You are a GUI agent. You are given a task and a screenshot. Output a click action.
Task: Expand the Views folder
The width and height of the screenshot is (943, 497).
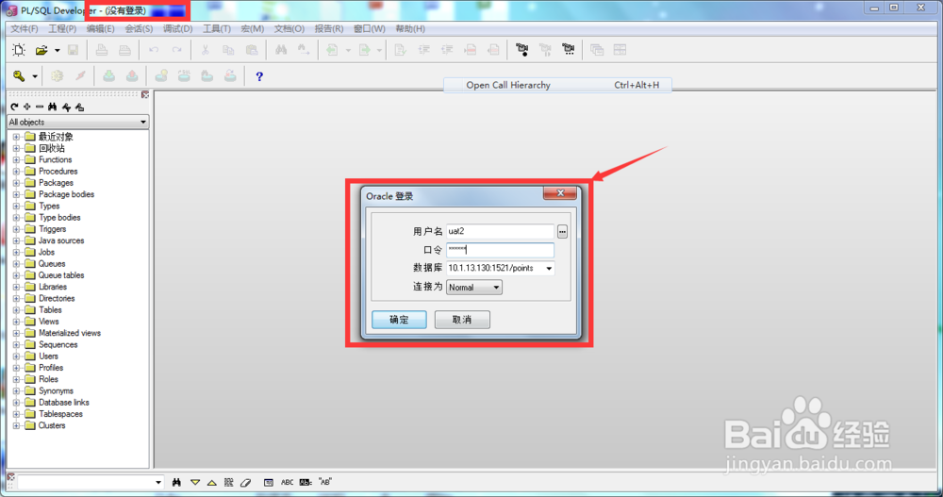[x=16, y=322]
